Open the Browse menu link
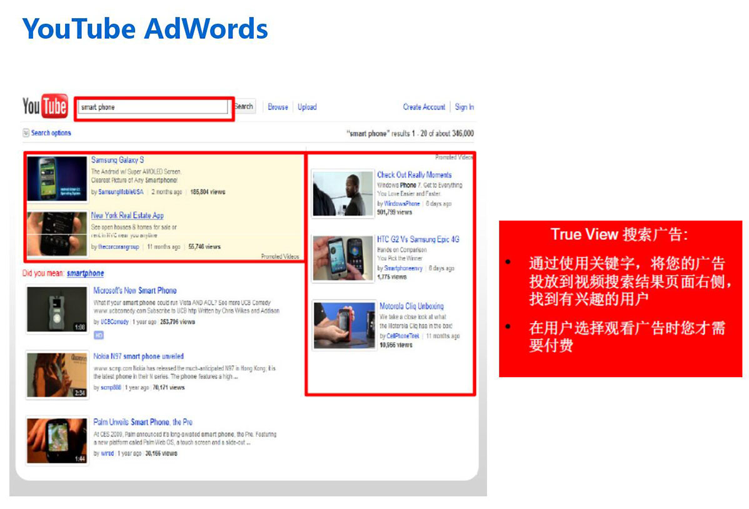 tap(278, 107)
